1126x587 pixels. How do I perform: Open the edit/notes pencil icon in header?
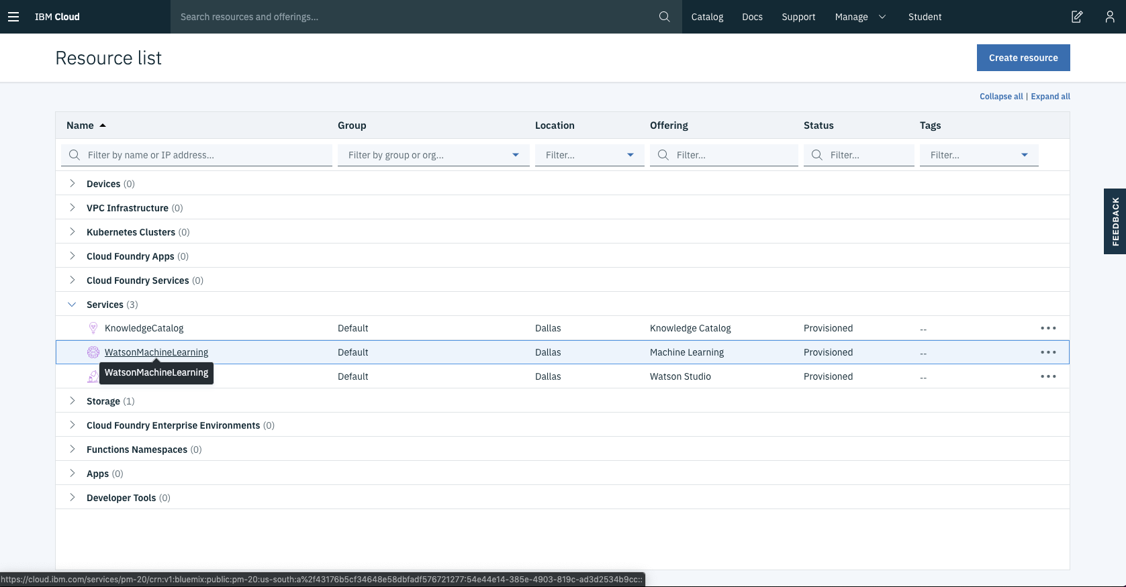coord(1077,17)
